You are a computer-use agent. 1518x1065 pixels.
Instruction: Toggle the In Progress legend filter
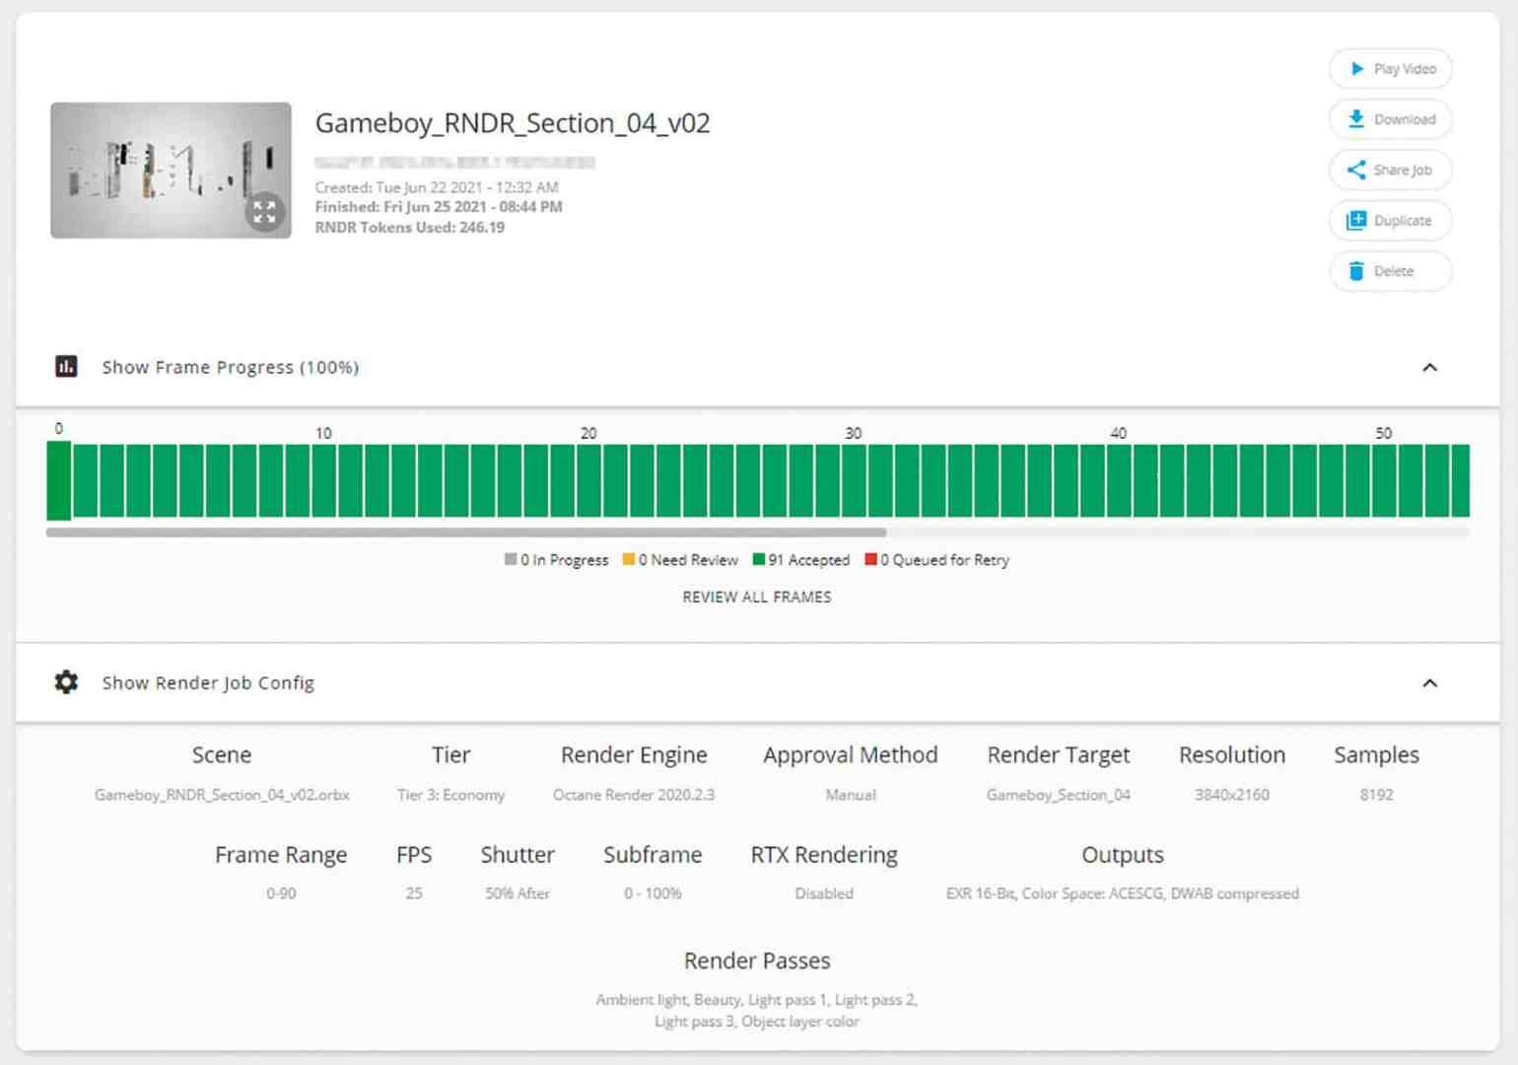[x=556, y=559]
